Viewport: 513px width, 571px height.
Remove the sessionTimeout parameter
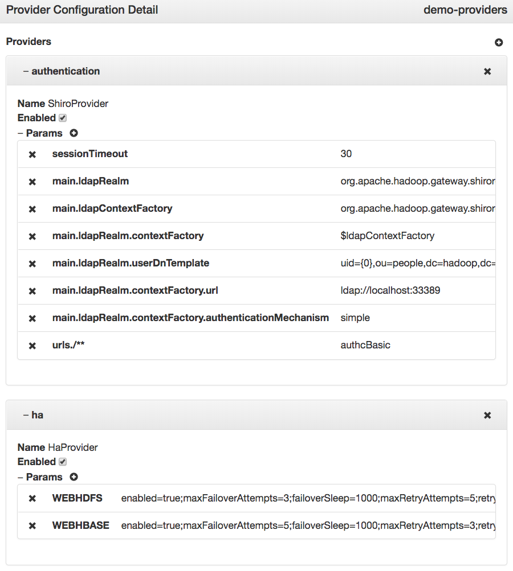pyautogui.click(x=32, y=154)
